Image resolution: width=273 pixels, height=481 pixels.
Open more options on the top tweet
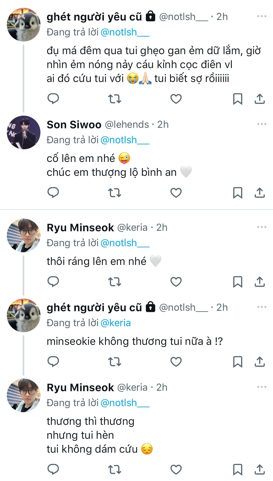262,16
